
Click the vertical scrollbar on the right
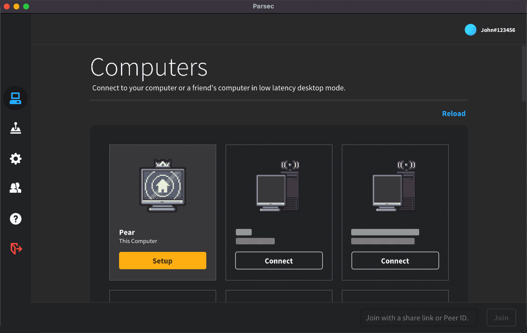524,73
